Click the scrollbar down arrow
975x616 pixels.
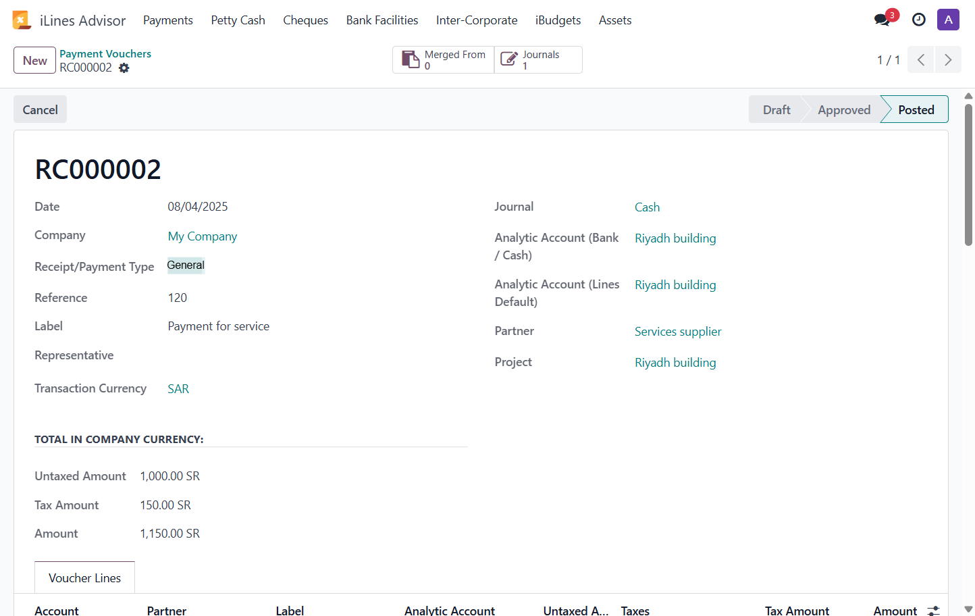click(968, 609)
